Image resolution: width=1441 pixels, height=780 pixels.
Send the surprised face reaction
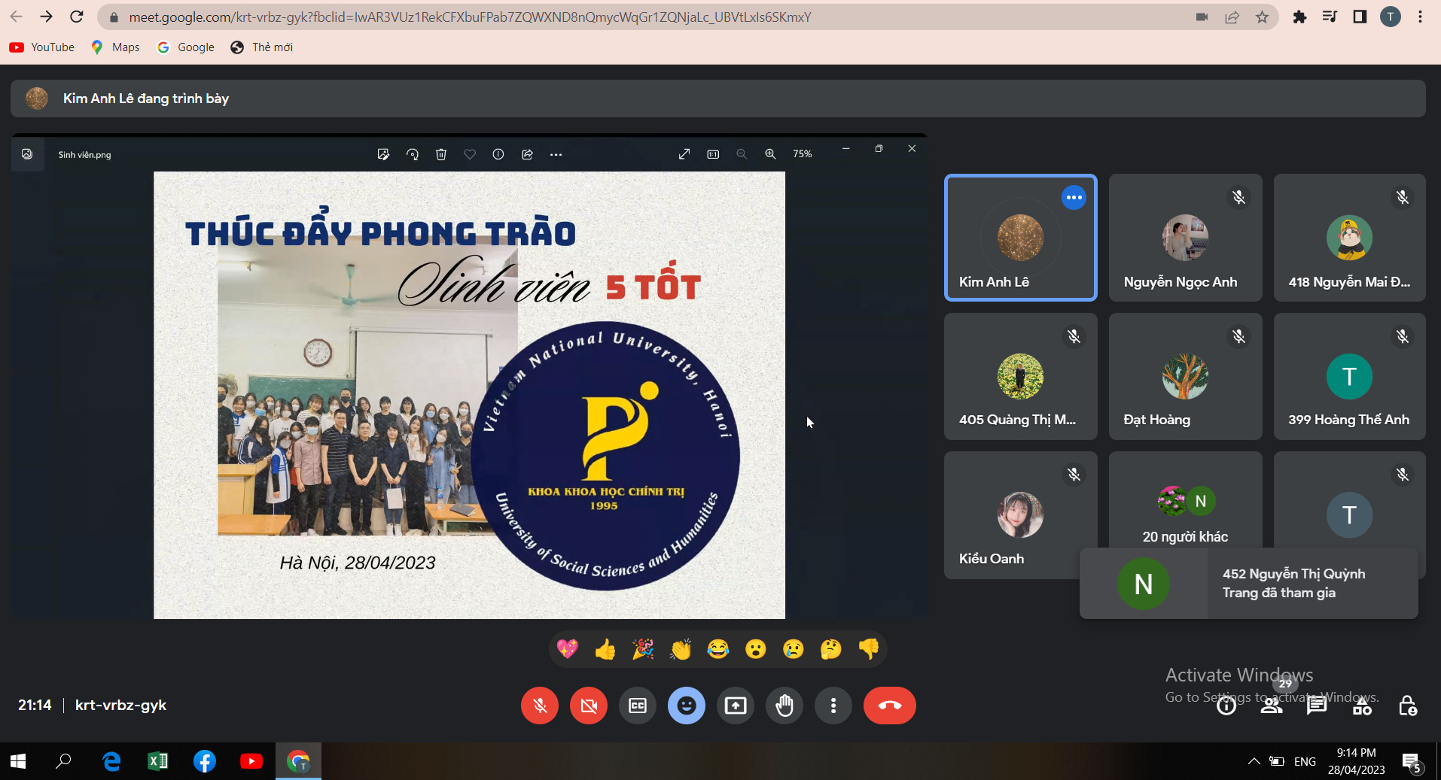(x=756, y=648)
